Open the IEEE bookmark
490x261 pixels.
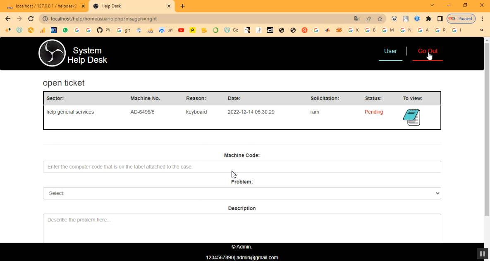pyautogui.click(x=53, y=30)
